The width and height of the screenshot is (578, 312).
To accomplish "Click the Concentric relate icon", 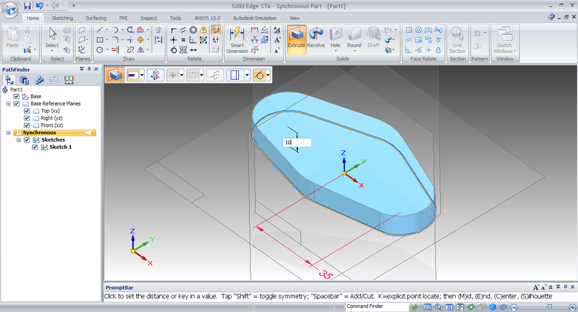I will (x=193, y=30).
